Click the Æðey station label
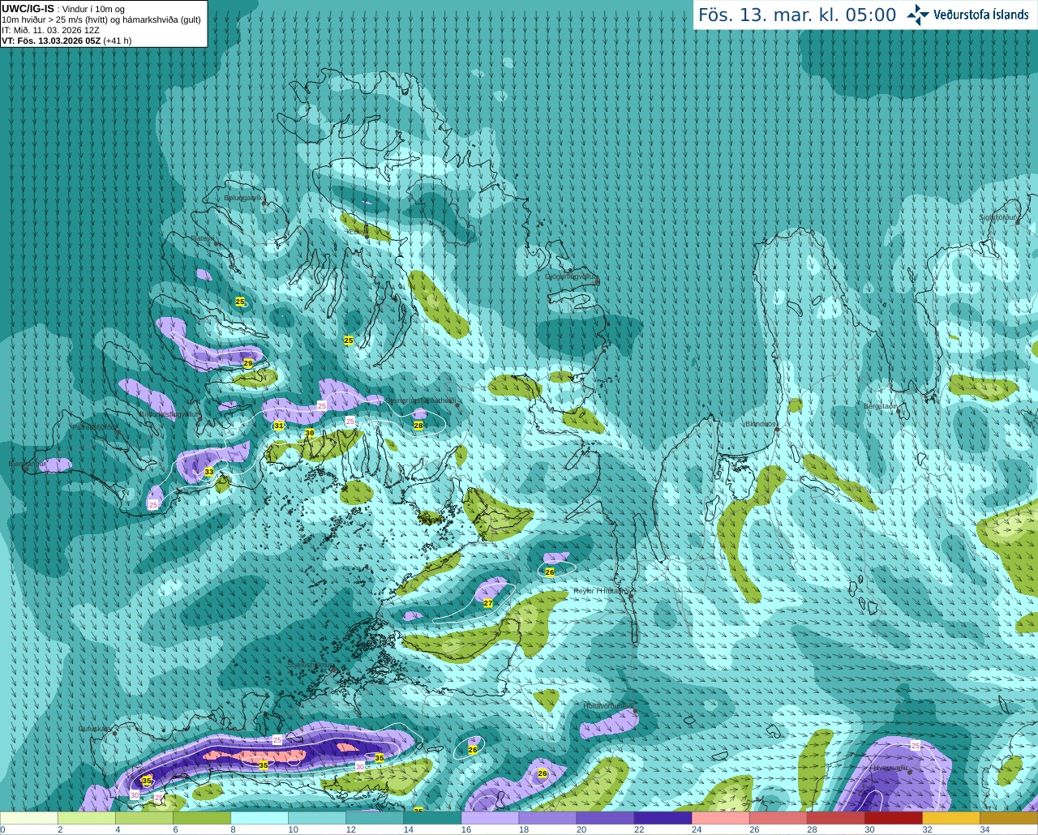 (x=356, y=231)
